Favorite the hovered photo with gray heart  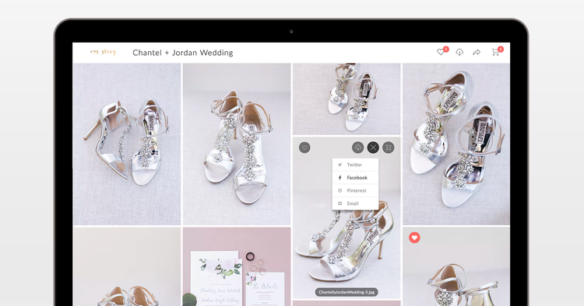pos(304,148)
